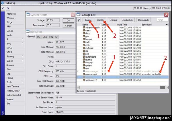Click Cancel in System Health window
Image resolution: width=172 pixels, height=121 pixels.
pyautogui.click(x=69, y=26)
